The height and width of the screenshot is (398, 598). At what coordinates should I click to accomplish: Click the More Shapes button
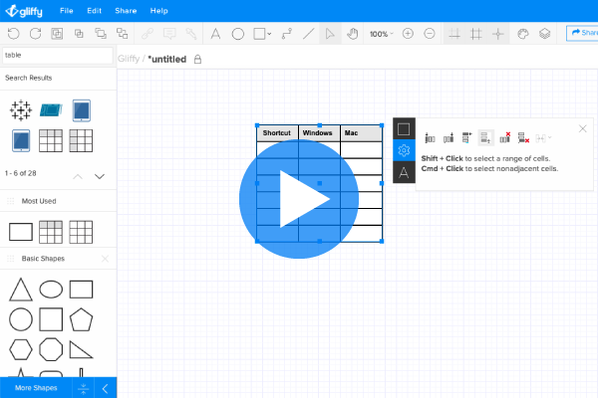point(36,388)
